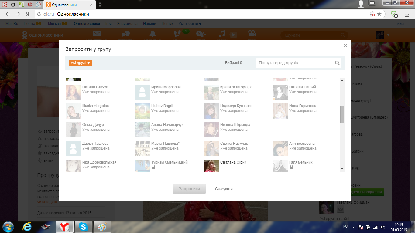Click the scroll-down arrow of the friends list

point(342,169)
